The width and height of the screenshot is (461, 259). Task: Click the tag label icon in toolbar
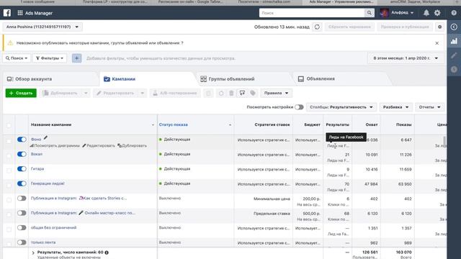(x=253, y=93)
